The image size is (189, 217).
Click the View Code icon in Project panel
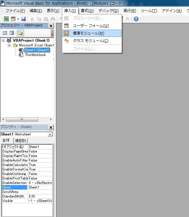click(x=5, y=33)
